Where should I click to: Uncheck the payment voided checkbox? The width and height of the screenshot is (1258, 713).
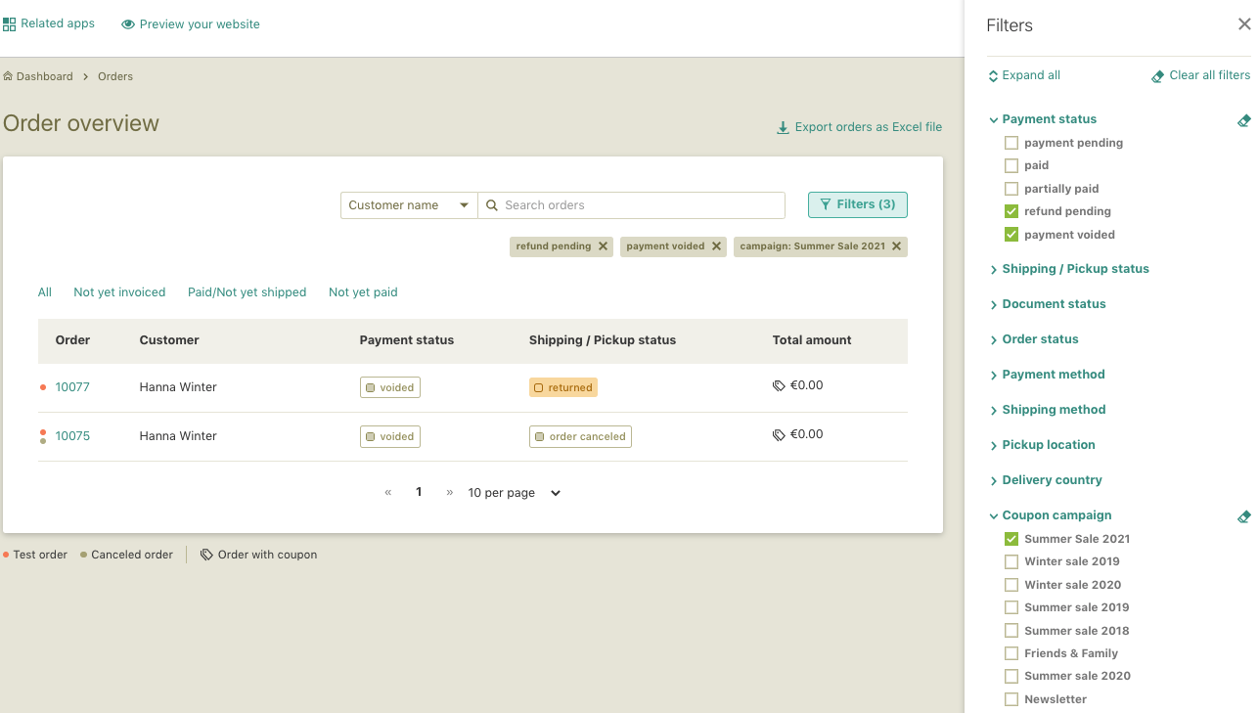1011,235
